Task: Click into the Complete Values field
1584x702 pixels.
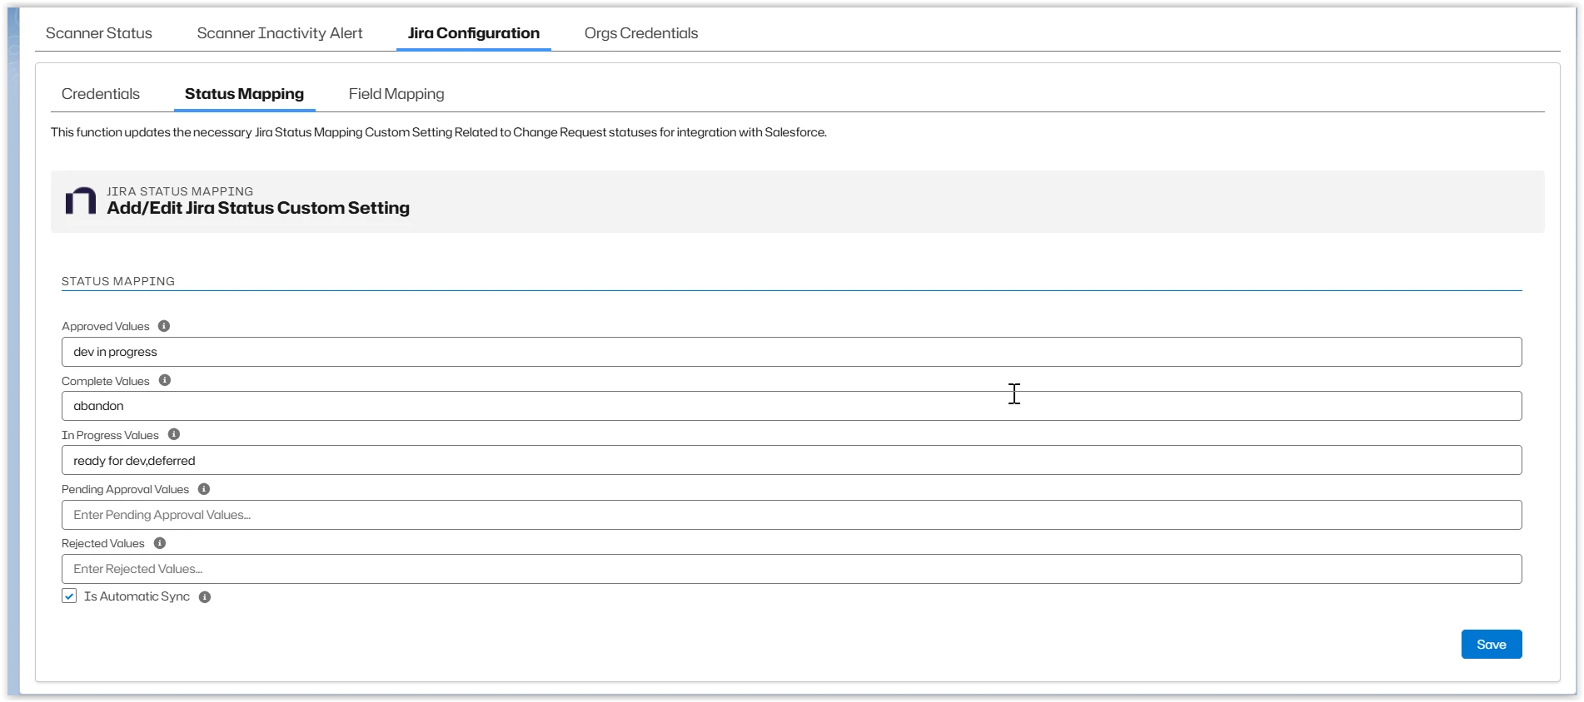Action: pos(791,406)
